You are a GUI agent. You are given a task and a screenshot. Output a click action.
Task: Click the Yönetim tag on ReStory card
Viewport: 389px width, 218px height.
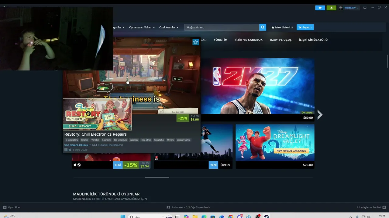click(x=95, y=140)
